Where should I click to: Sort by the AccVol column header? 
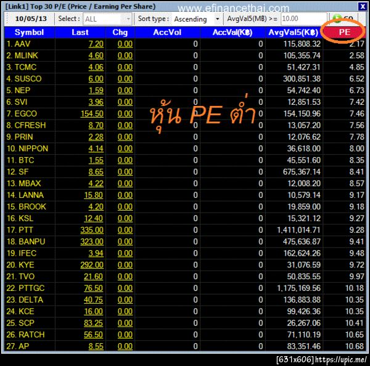(x=167, y=32)
